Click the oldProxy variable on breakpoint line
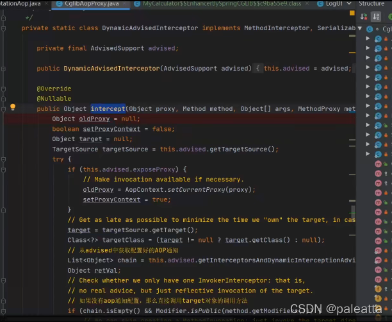 click(x=94, y=119)
